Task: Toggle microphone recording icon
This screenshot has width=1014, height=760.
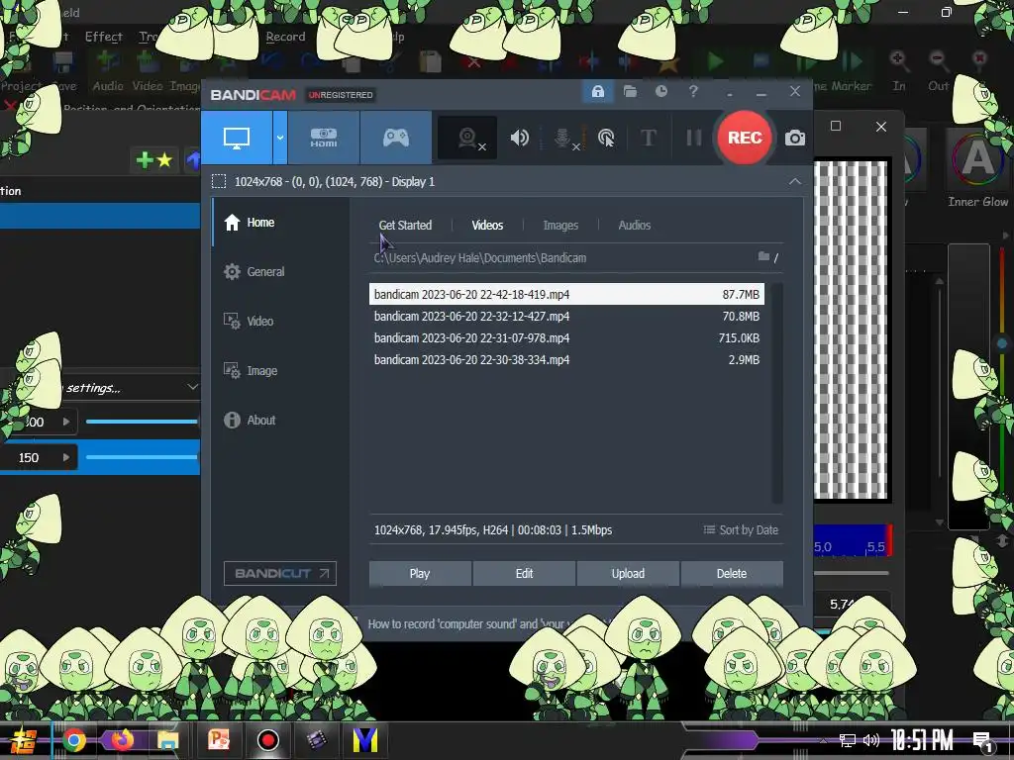Action: [x=562, y=138]
